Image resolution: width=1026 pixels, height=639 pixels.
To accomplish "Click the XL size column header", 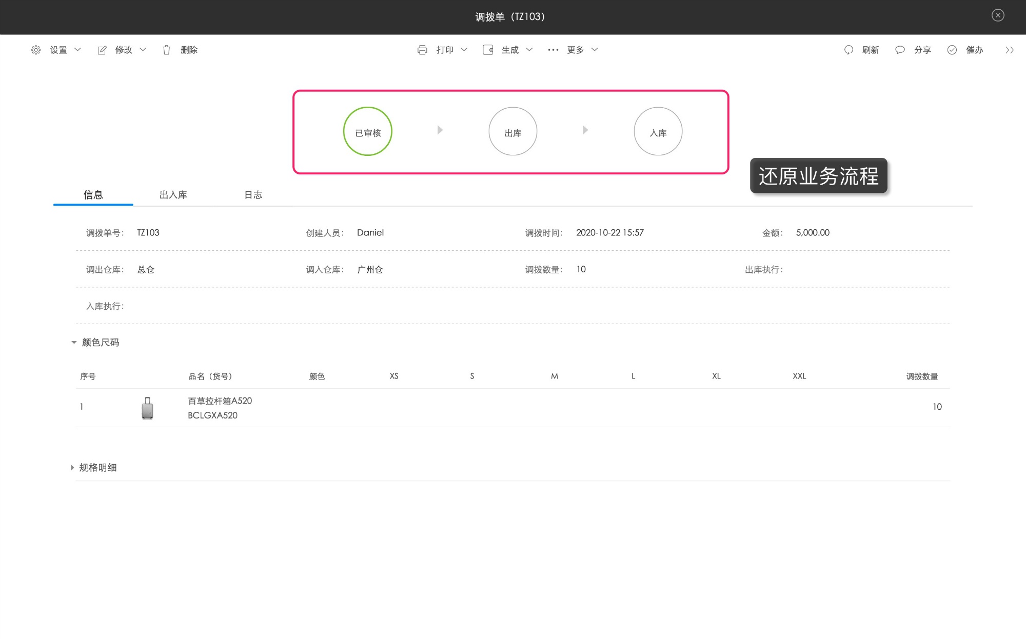I will point(716,376).
